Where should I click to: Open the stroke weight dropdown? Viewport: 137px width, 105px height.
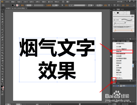[x=32, y=5]
